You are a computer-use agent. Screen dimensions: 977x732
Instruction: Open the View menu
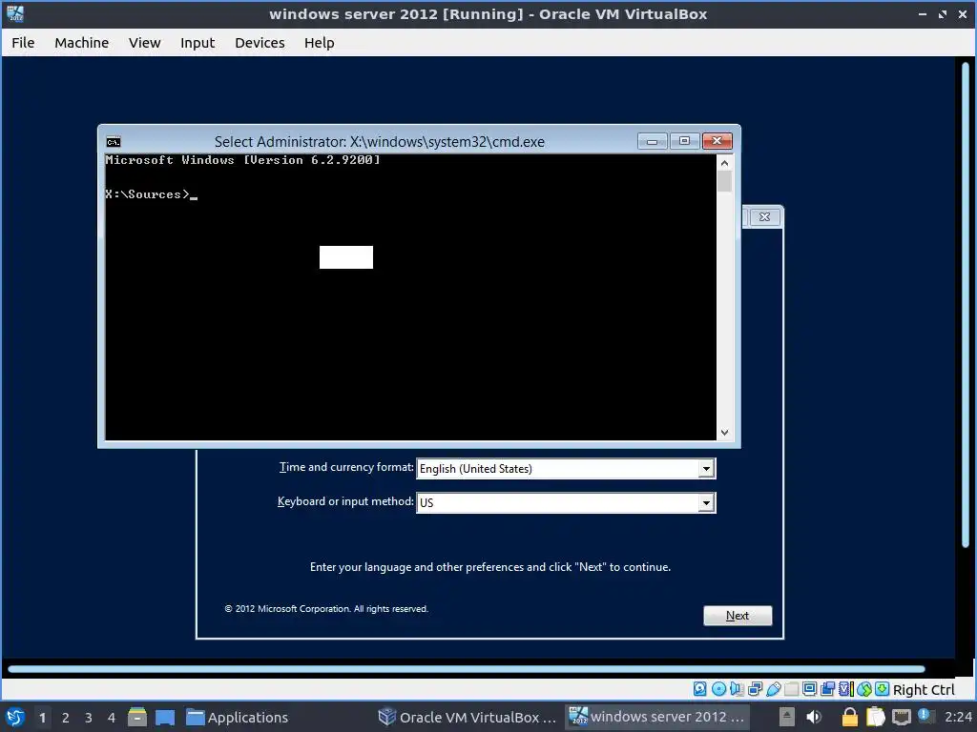pos(145,43)
